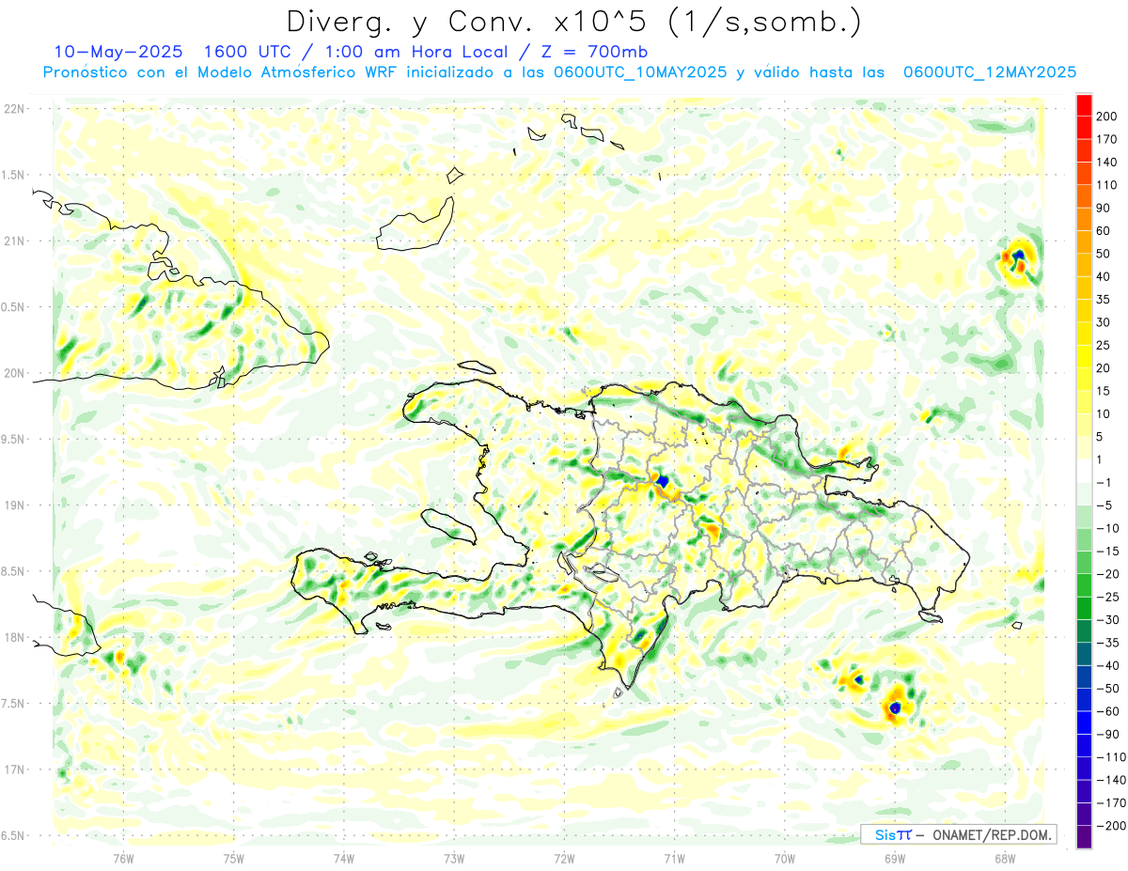Click the colorbar label "-60"
Viewport: 1128px width, 871px height.
click(x=1106, y=711)
